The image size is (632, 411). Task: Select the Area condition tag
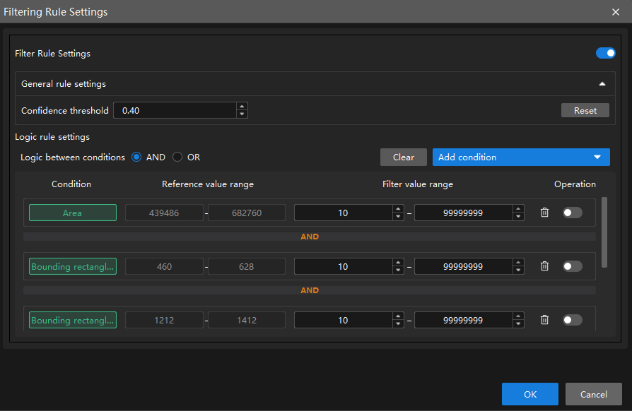[73, 213]
